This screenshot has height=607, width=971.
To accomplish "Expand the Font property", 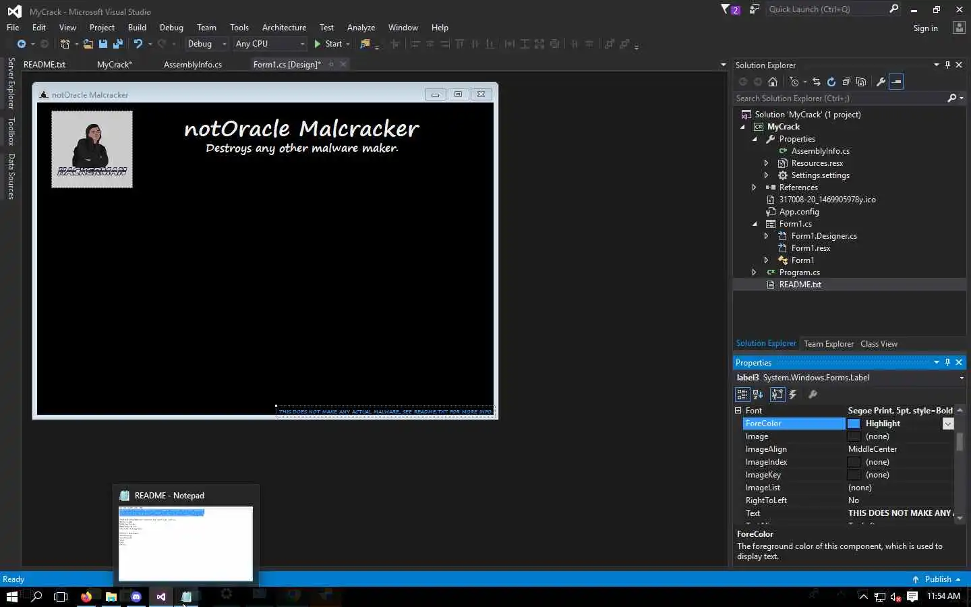I will (x=738, y=410).
